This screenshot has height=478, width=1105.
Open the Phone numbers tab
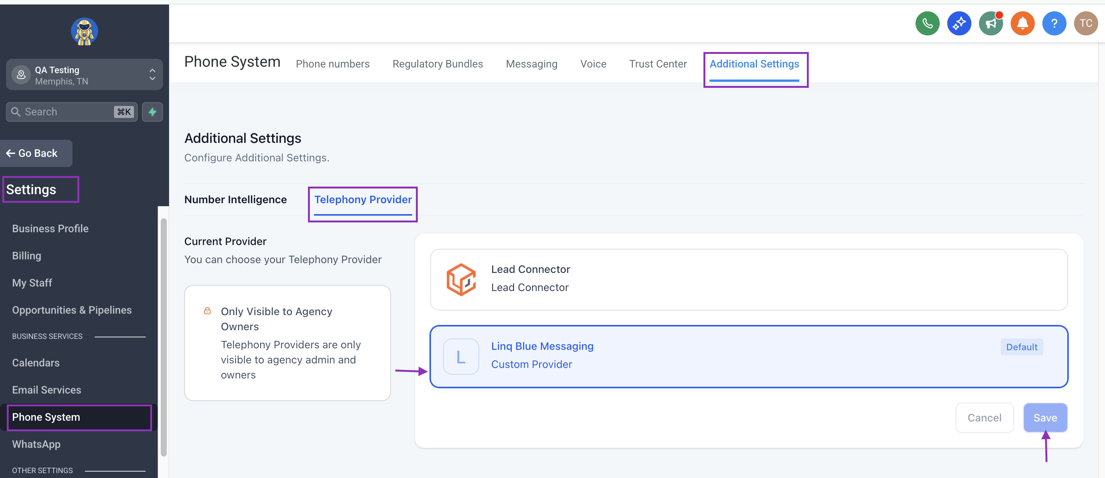[x=332, y=64]
